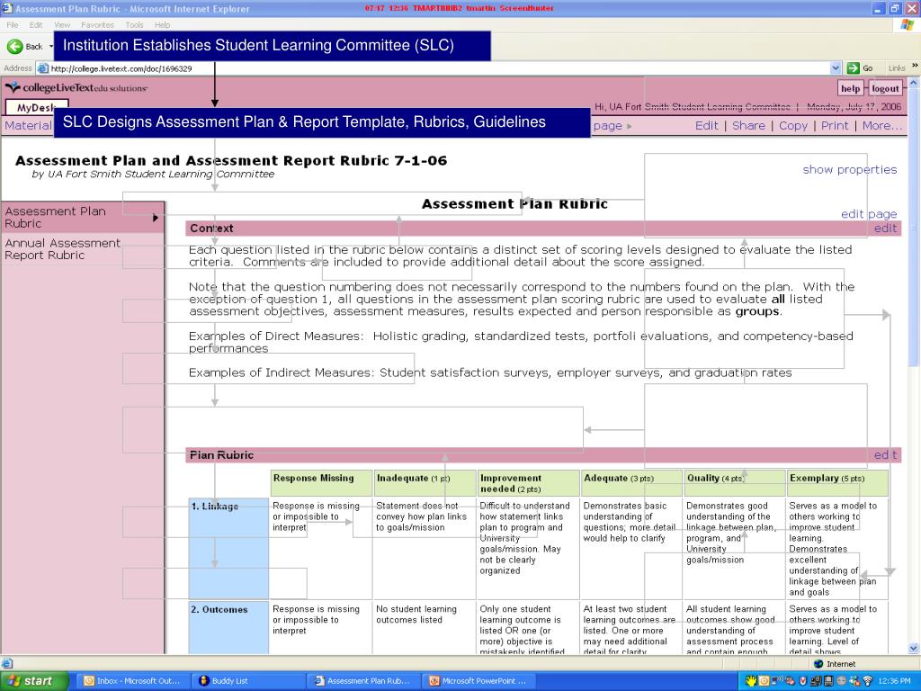The image size is (921, 691).
Task: Click the Inadequate (1 pt) column header
Action: pyautogui.click(x=425, y=483)
